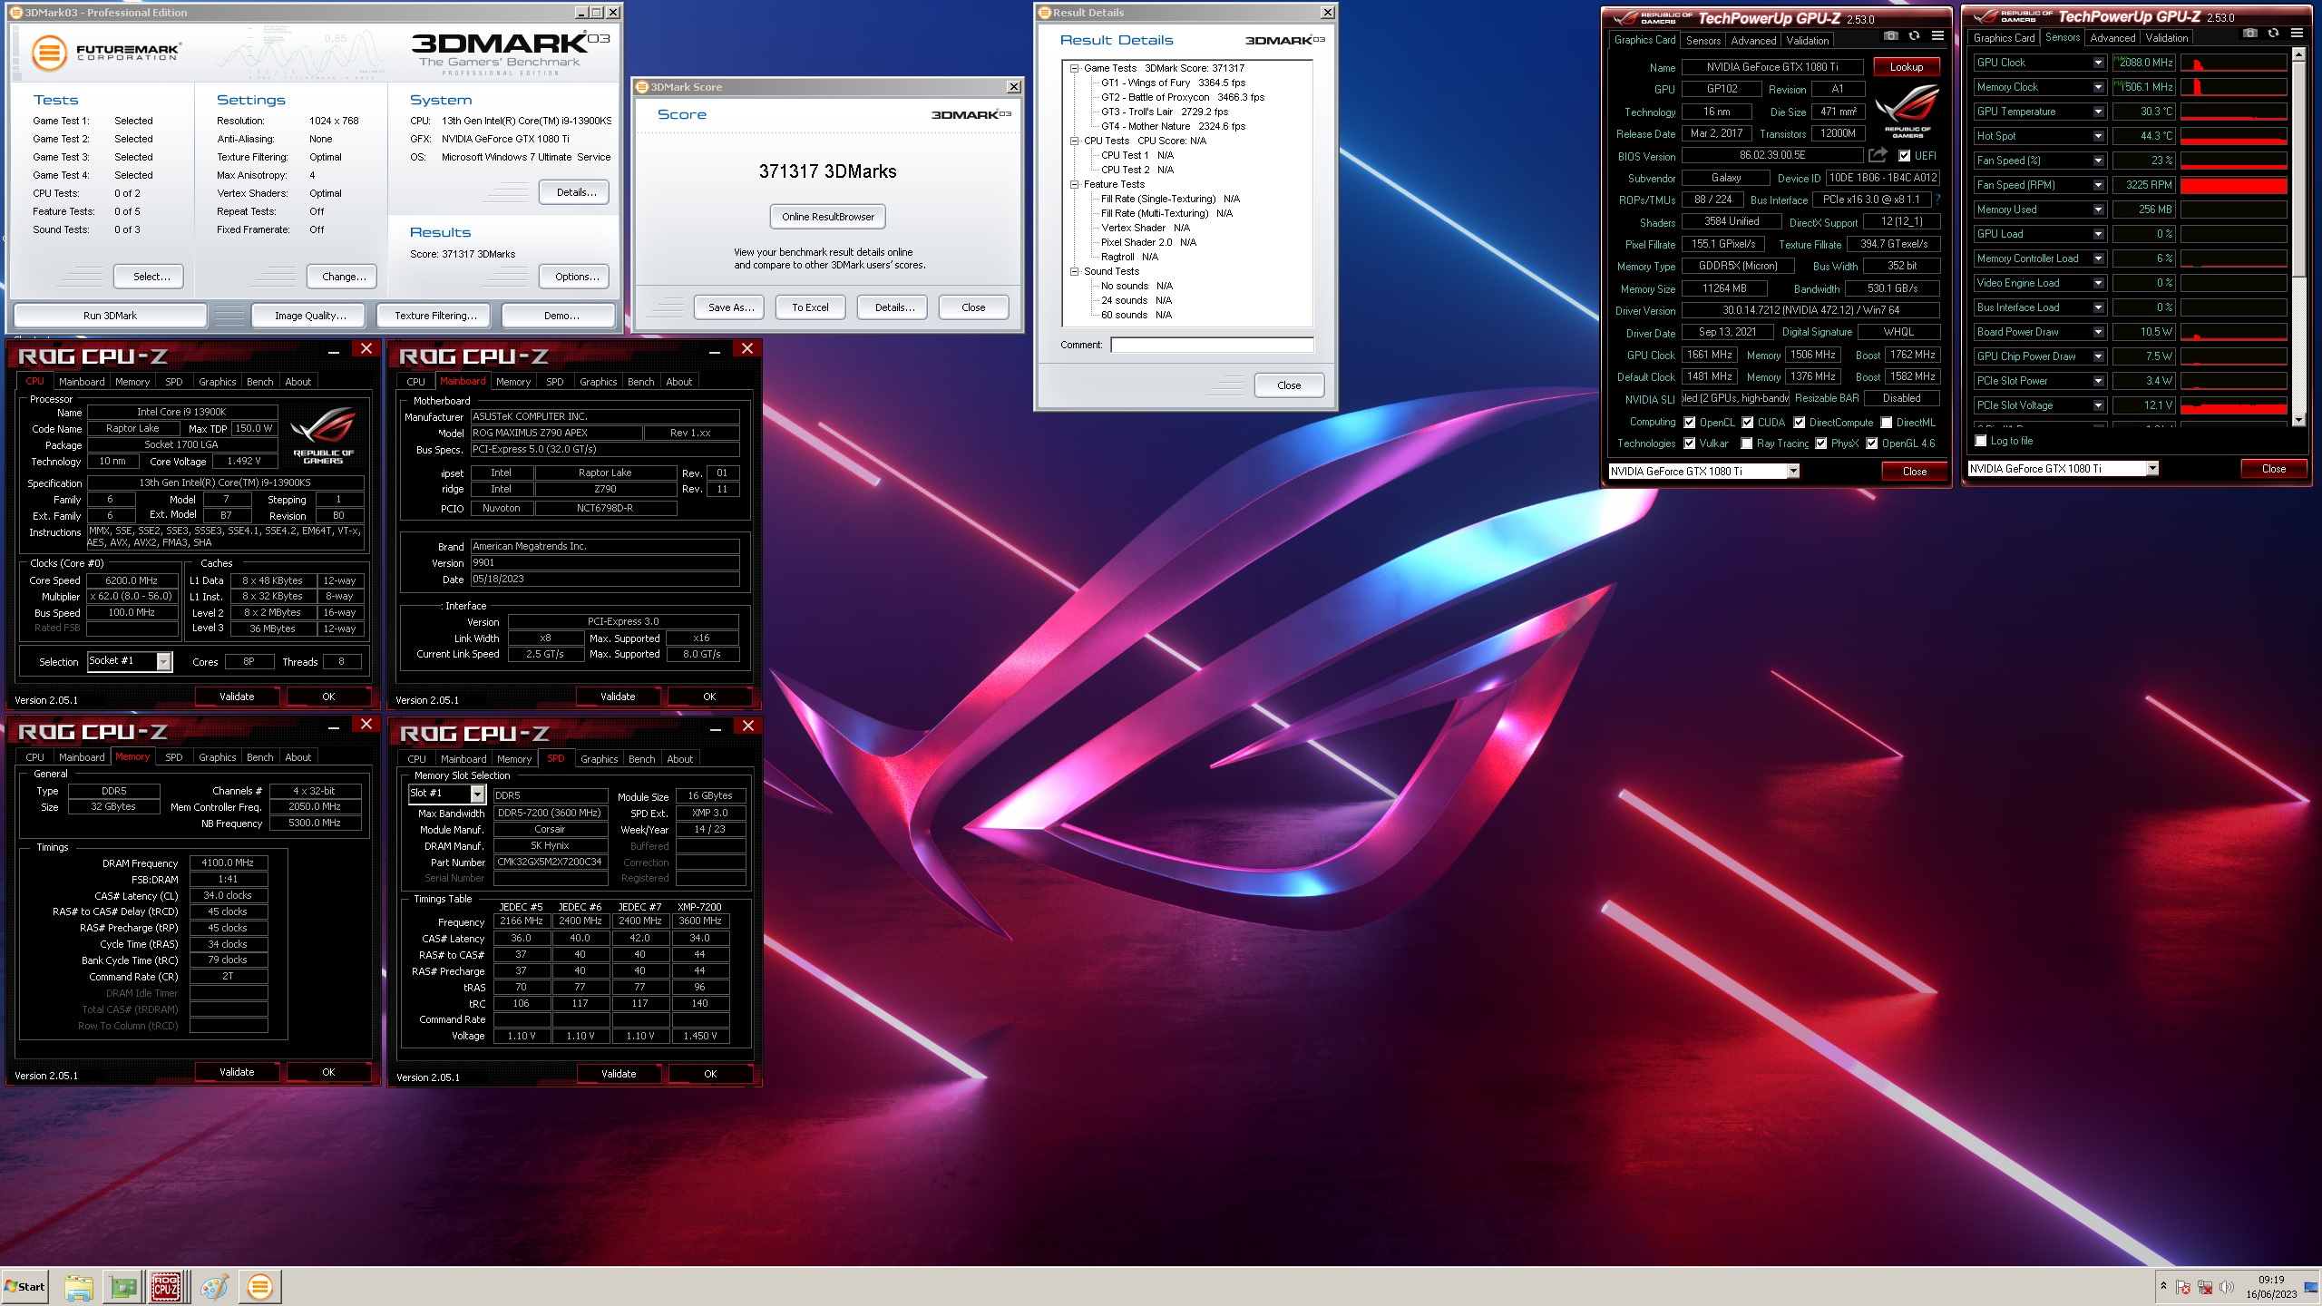
Task: Click To Excel button in 3DMark Score
Action: click(x=810, y=307)
